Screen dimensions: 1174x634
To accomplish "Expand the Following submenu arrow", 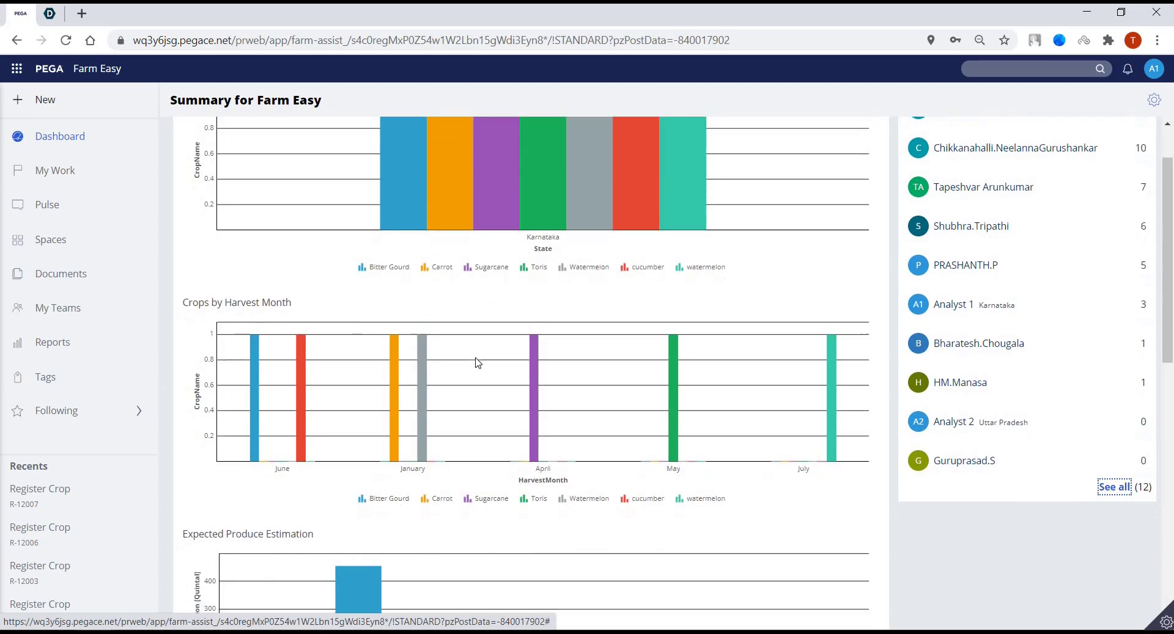I will 139,411.
